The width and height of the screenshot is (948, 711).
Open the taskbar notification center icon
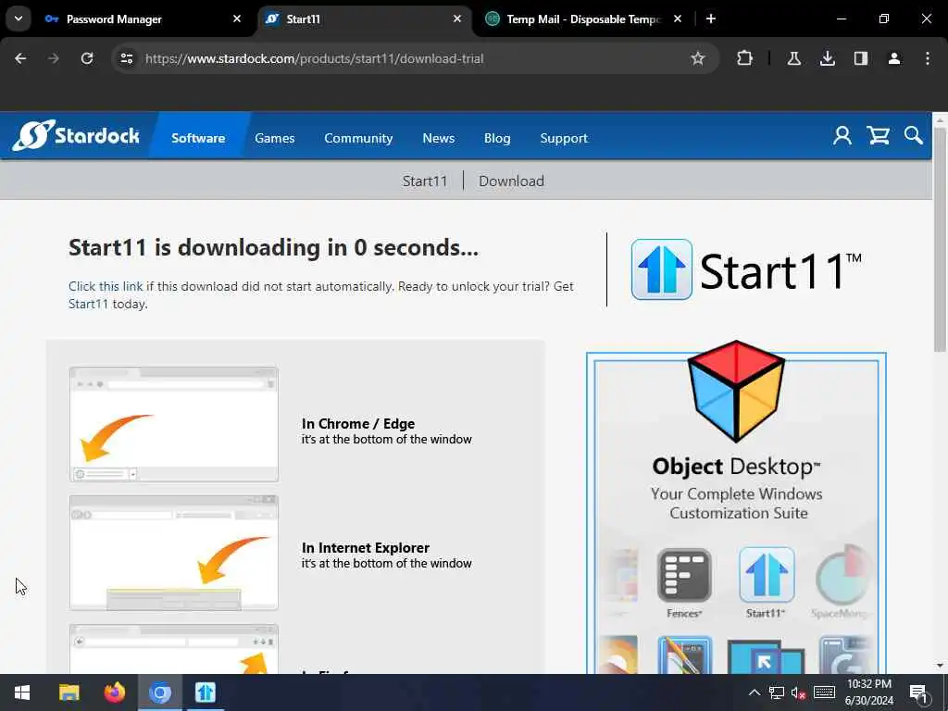[918, 692]
